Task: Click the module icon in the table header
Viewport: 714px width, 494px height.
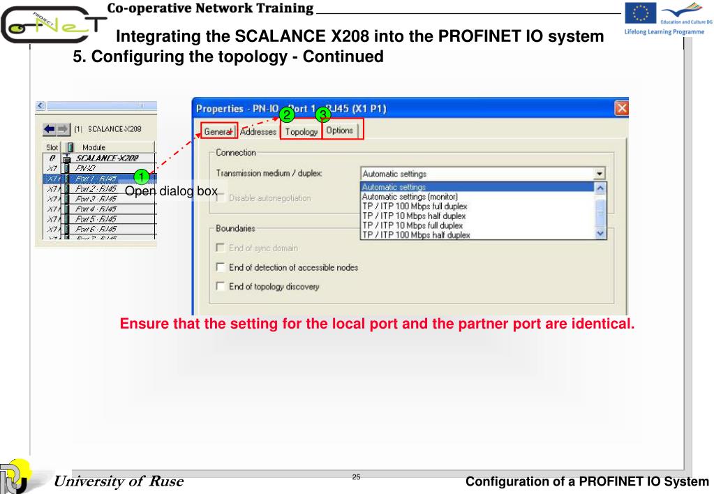Action: [70, 147]
